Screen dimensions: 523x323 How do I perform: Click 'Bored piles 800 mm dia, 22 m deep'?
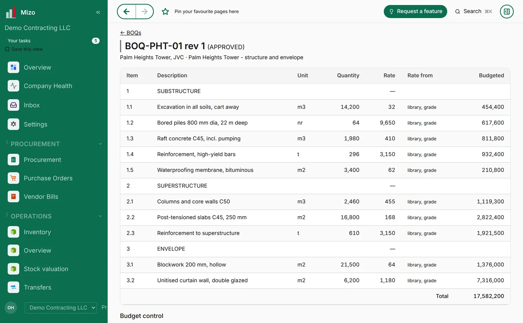coord(202,123)
